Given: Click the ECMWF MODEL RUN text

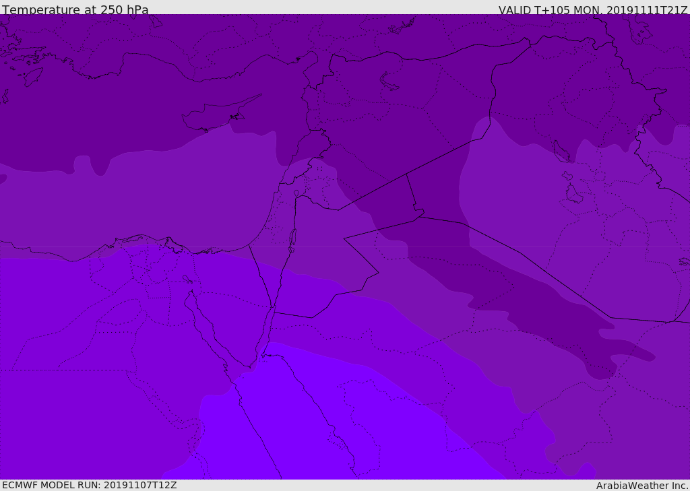Looking at the screenshot, I should pos(89,485).
